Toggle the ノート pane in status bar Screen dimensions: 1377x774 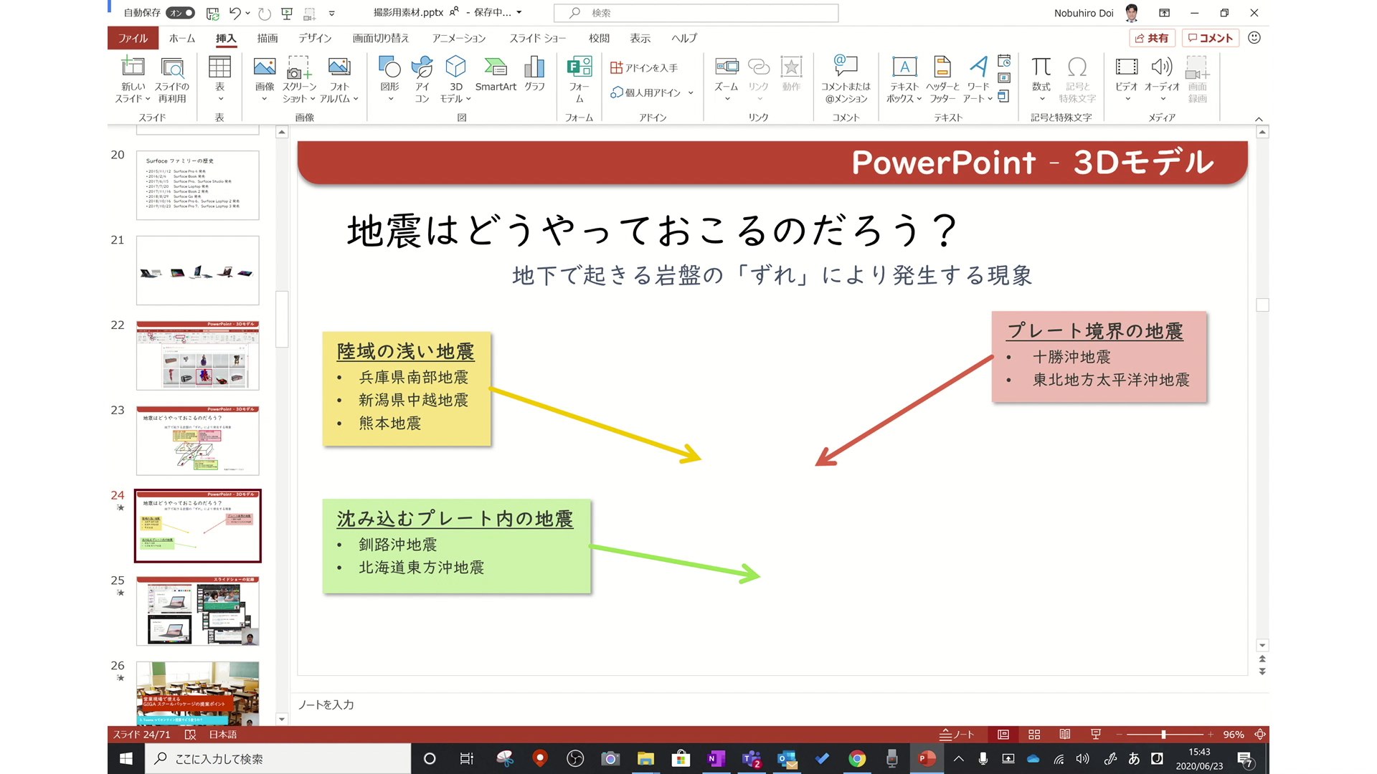point(957,734)
